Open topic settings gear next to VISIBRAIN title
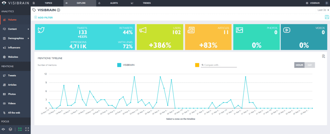The image size is (330, 134). point(59,10)
